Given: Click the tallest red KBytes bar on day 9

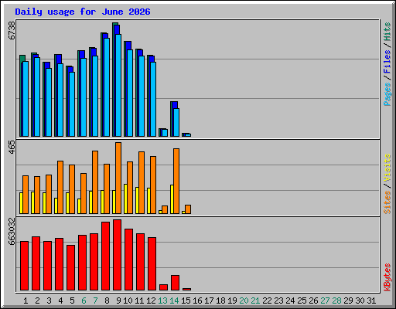Looking at the screenshot, I should [x=117, y=255].
